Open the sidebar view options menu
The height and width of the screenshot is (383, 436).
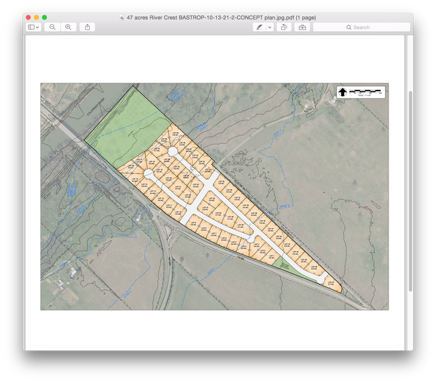click(34, 27)
